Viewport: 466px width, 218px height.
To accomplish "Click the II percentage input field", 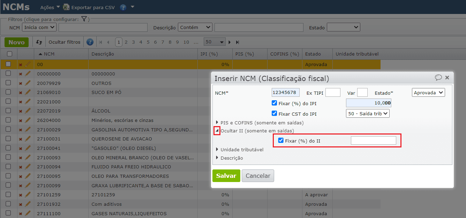I will pos(374,140).
